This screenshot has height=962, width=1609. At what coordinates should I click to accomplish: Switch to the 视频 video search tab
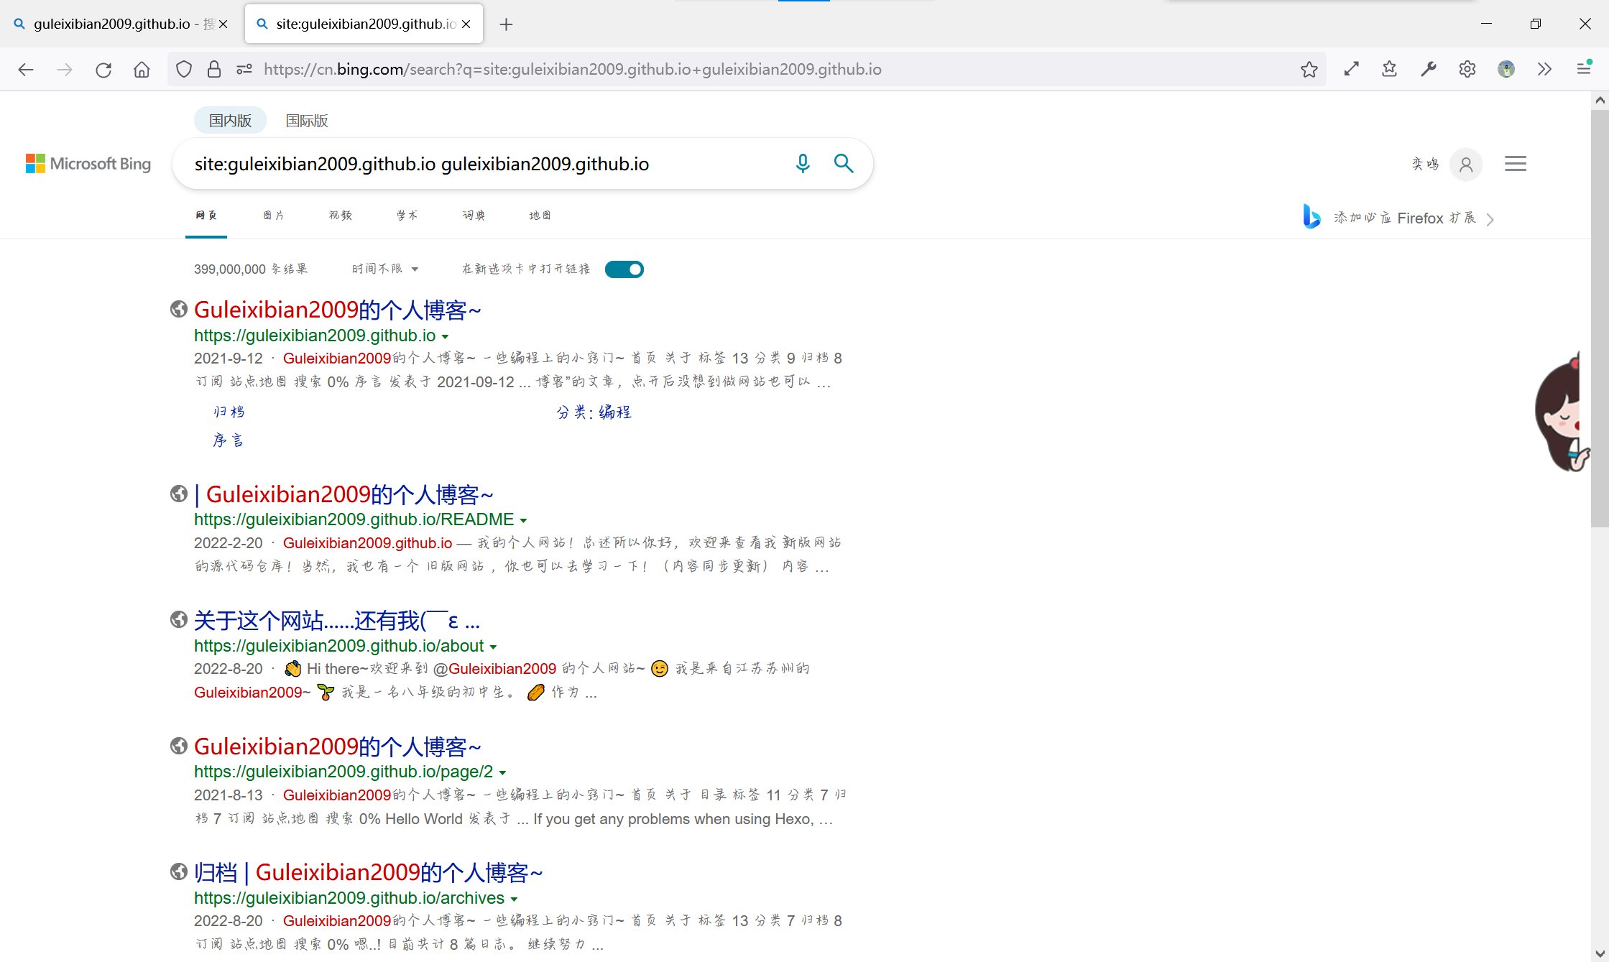[x=340, y=216]
